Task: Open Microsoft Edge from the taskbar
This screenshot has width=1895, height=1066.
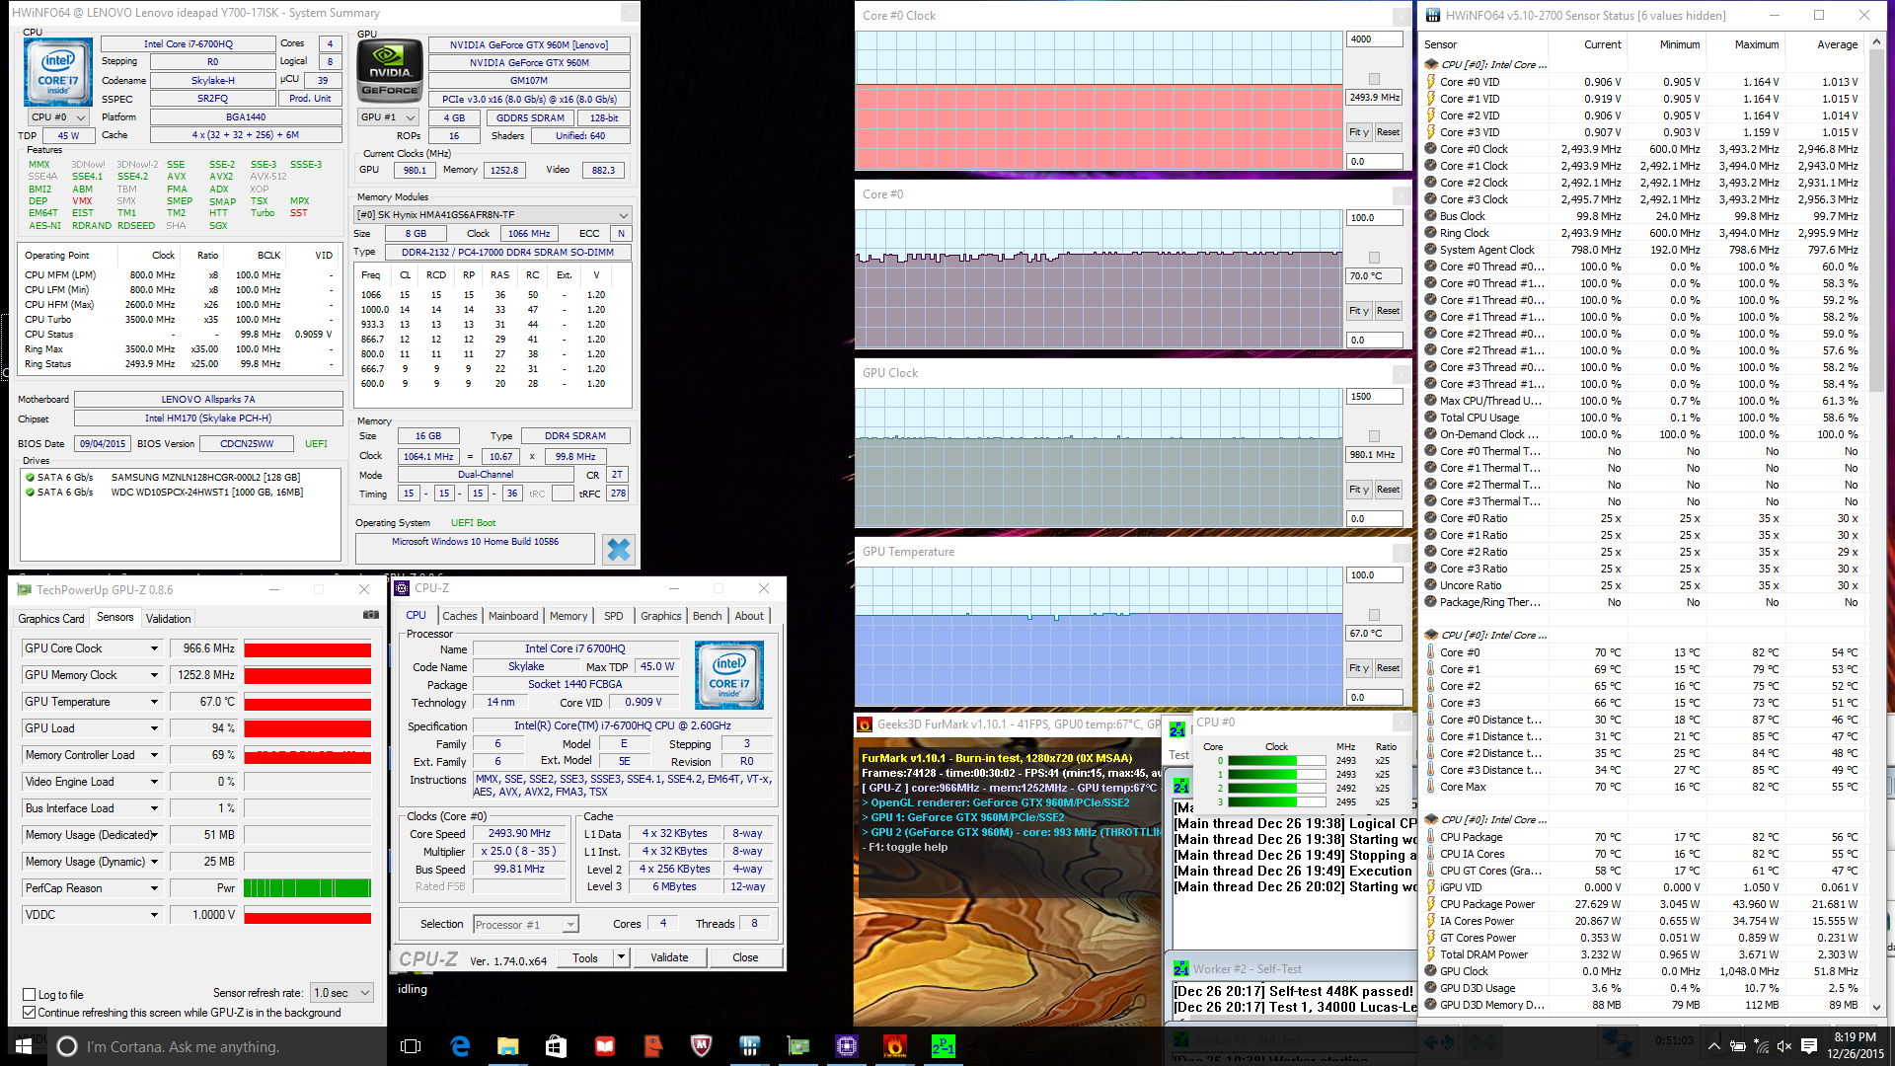Action: [460, 1046]
